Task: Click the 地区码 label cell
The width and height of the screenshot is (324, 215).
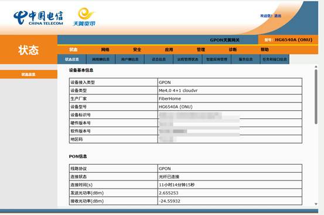Action: (114, 139)
